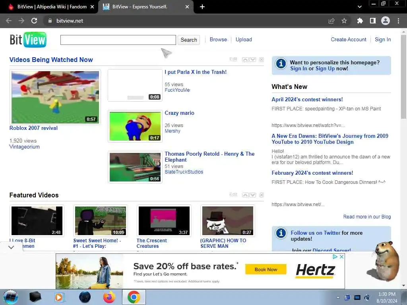
Task: Open Thomas Poorly Retold video title
Action: point(209,156)
